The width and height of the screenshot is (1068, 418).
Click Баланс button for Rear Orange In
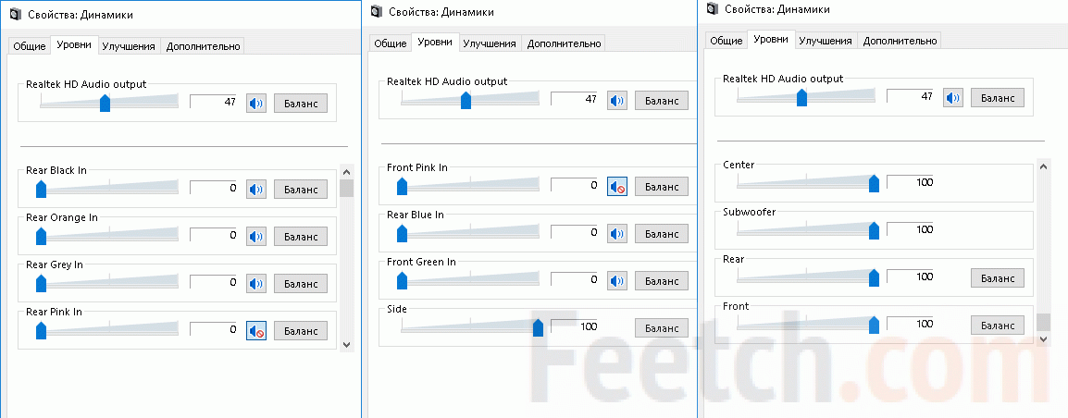click(301, 236)
